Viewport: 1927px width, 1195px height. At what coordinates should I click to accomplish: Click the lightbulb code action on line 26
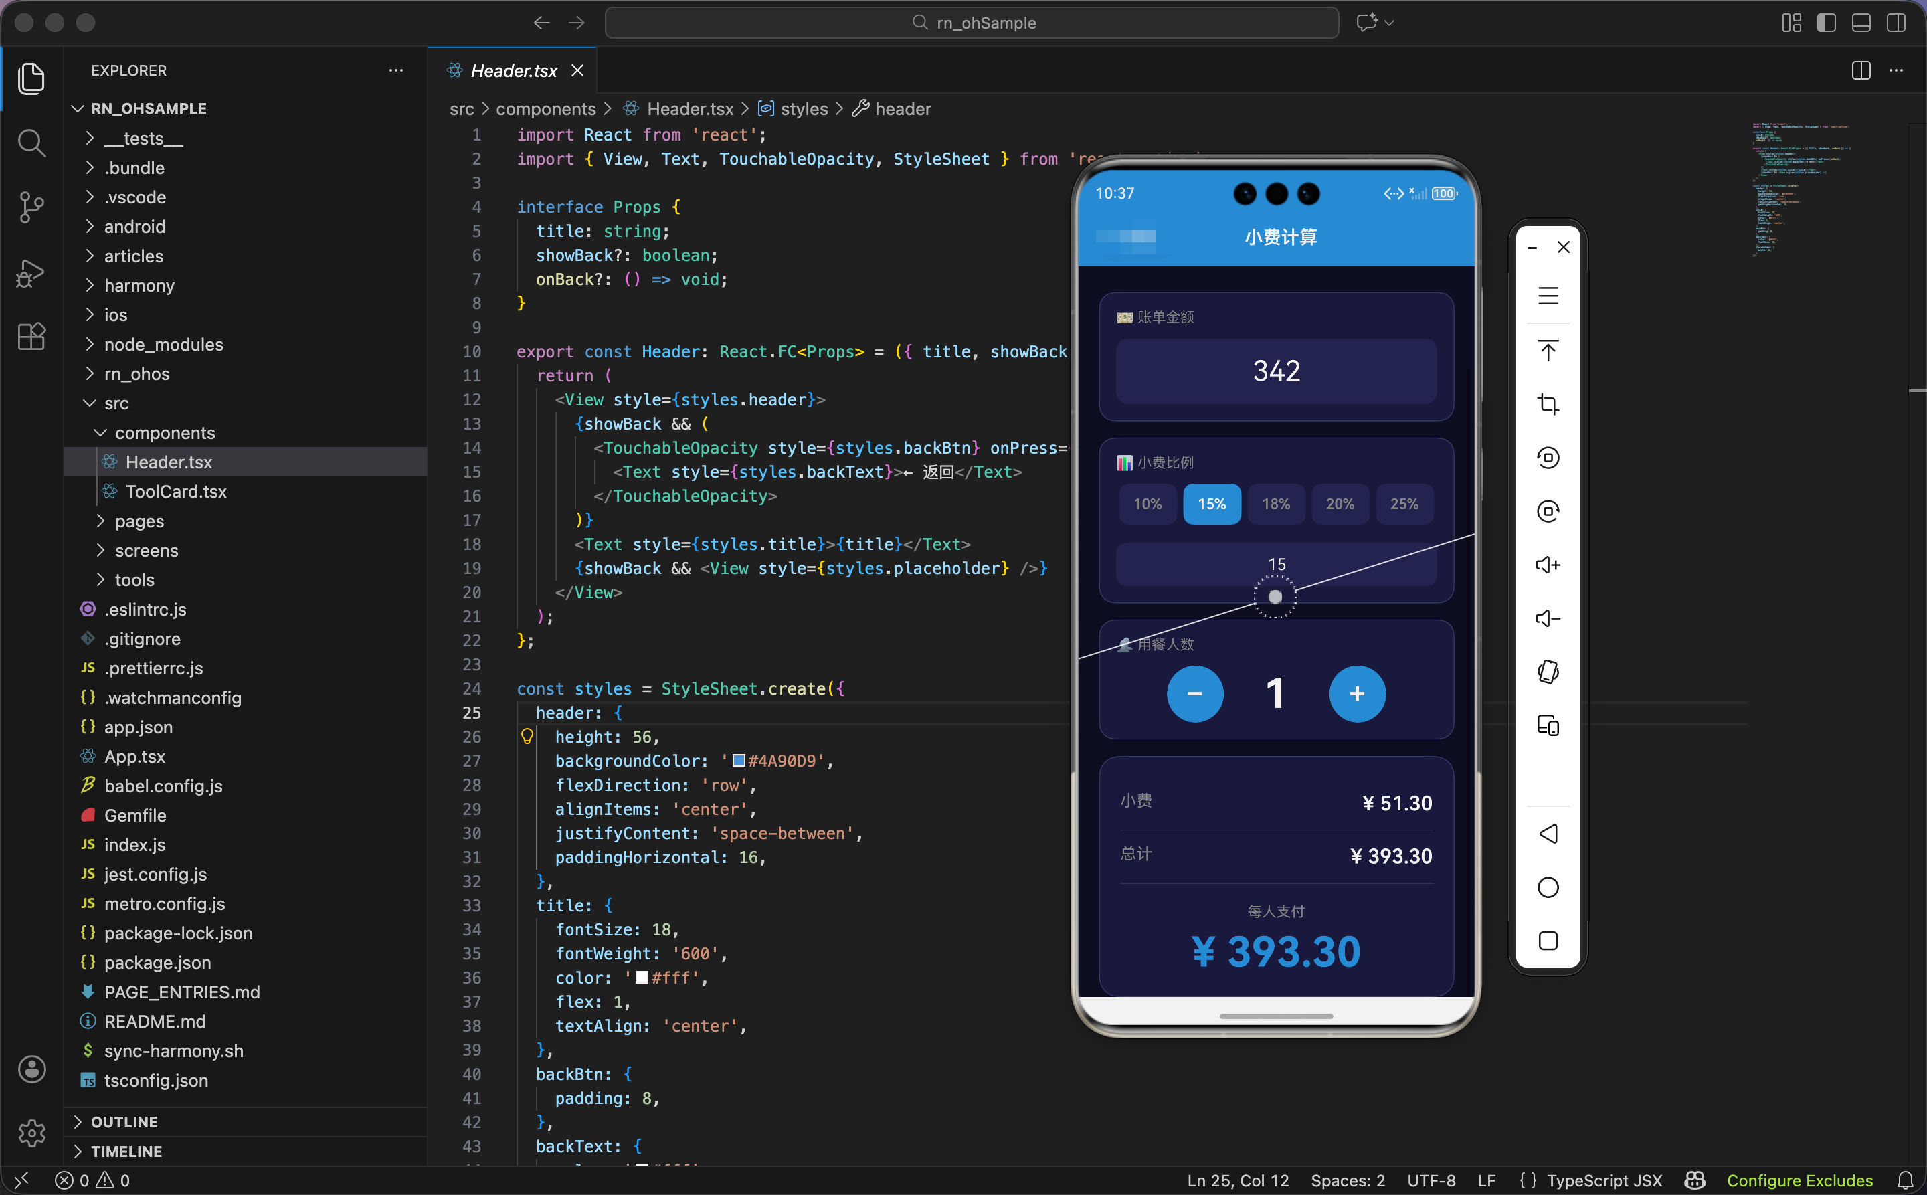pos(527,737)
